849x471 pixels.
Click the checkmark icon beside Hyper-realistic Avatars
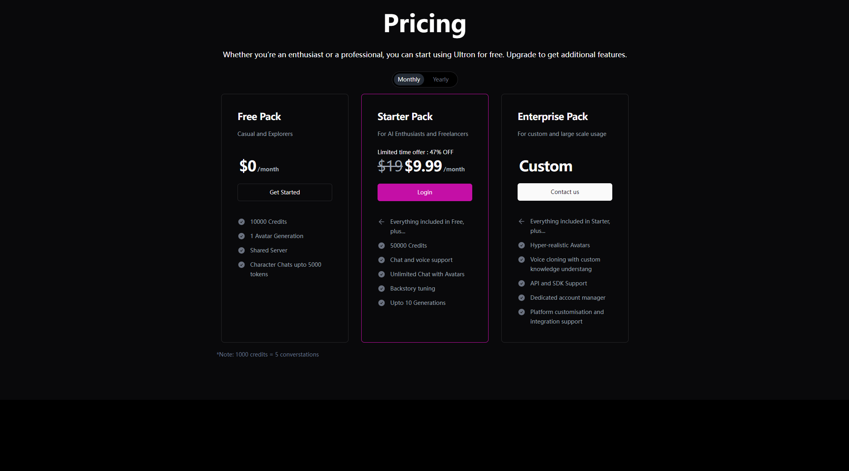point(522,245)
